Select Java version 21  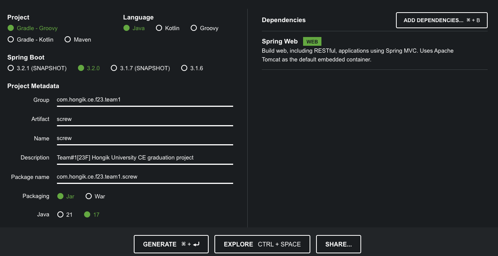[x=65, y=215]
